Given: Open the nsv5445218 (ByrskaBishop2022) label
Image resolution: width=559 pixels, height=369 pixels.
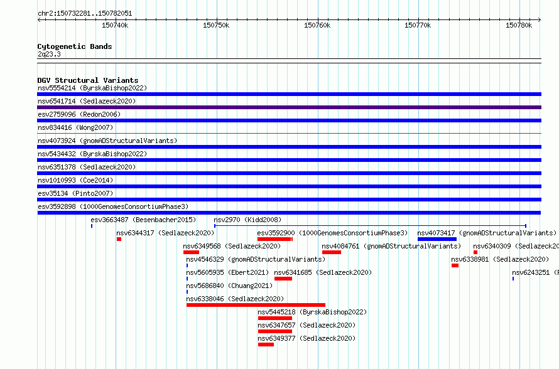Looking at the screenshot, I should (312, 312).
